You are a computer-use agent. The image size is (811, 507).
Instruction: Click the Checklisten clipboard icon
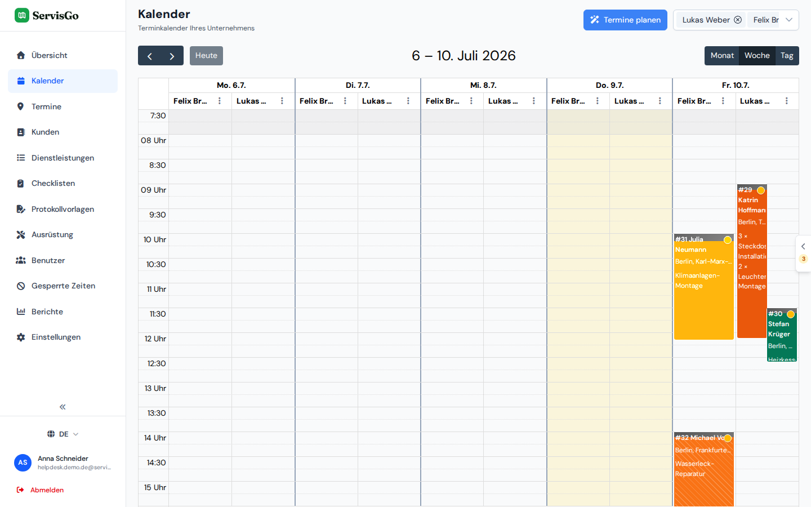(x=21, y=184)
